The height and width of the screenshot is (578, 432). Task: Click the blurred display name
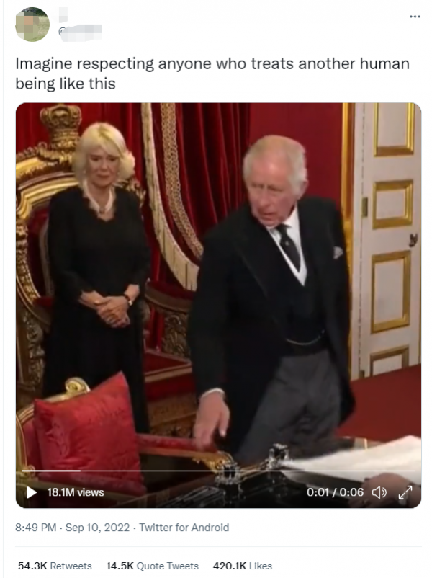pos(63,14)
